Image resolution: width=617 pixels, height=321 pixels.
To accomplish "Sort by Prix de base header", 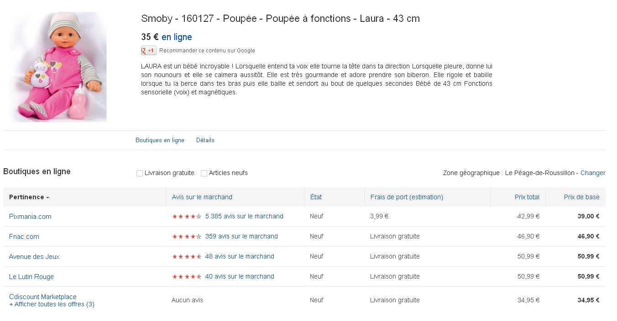I will 581,197.
